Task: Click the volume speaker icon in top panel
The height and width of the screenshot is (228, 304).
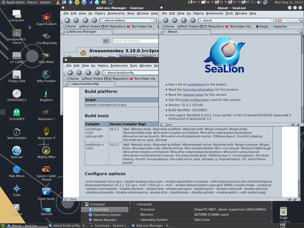Action: point(259,2)
